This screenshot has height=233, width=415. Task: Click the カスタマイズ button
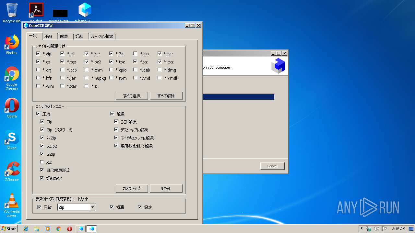(132, 188)
